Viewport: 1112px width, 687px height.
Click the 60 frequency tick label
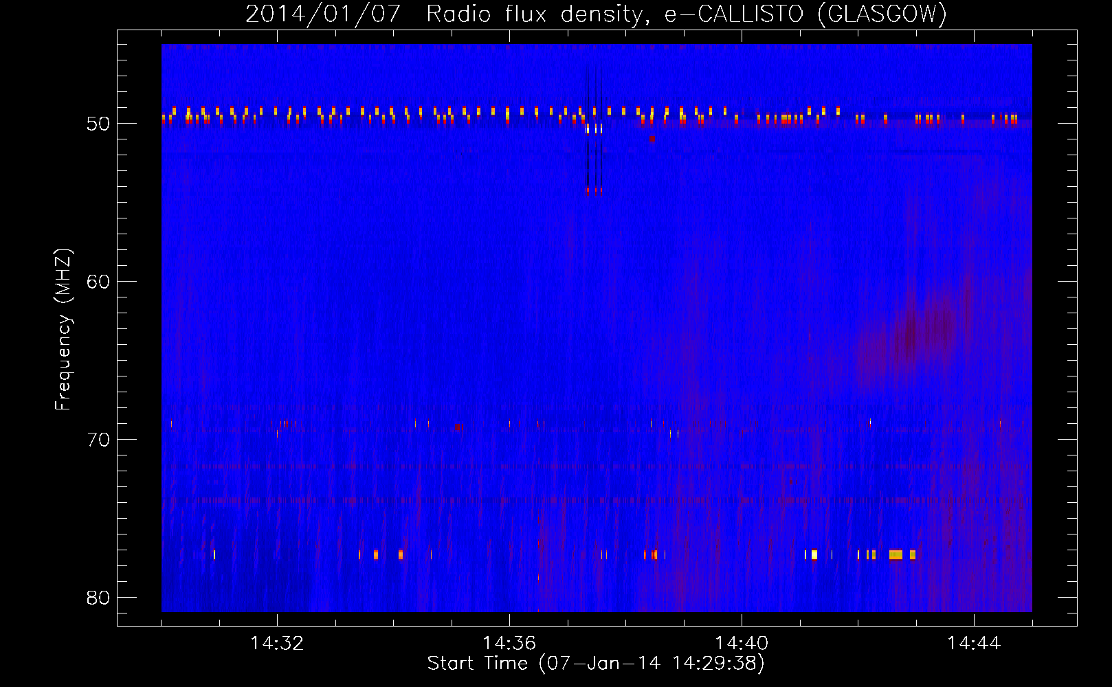pos(99,282)
